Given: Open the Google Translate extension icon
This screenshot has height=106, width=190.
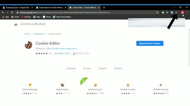Looking at the screenshot, I should [x=172, y=12].
